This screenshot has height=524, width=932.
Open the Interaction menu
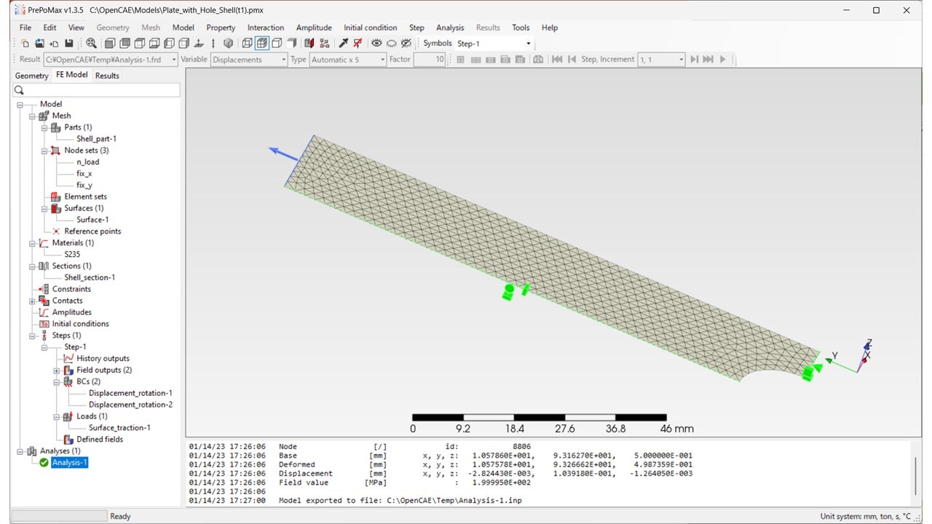click(x=266, y=28)
